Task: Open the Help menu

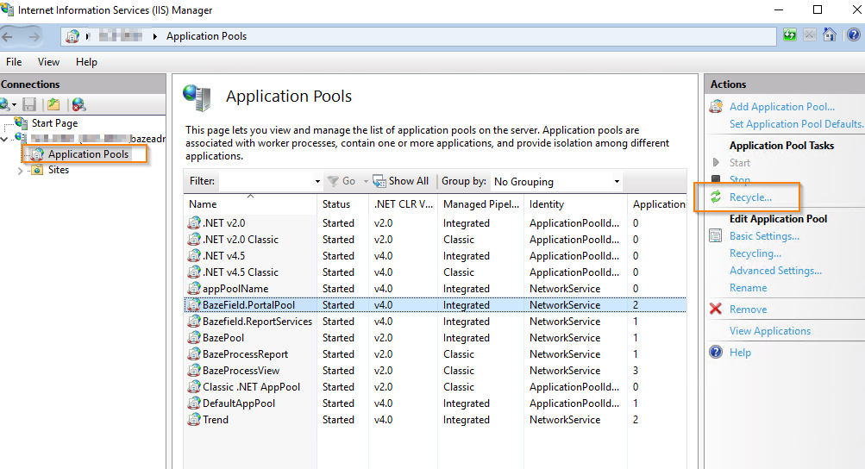Action: click(x=86, y=62)
